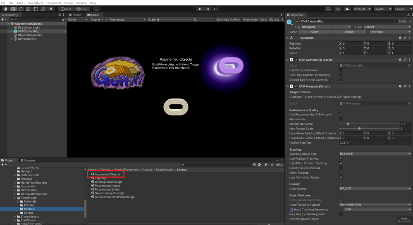Toggle Late Controller Update checkbox

[x=341, y=177]
